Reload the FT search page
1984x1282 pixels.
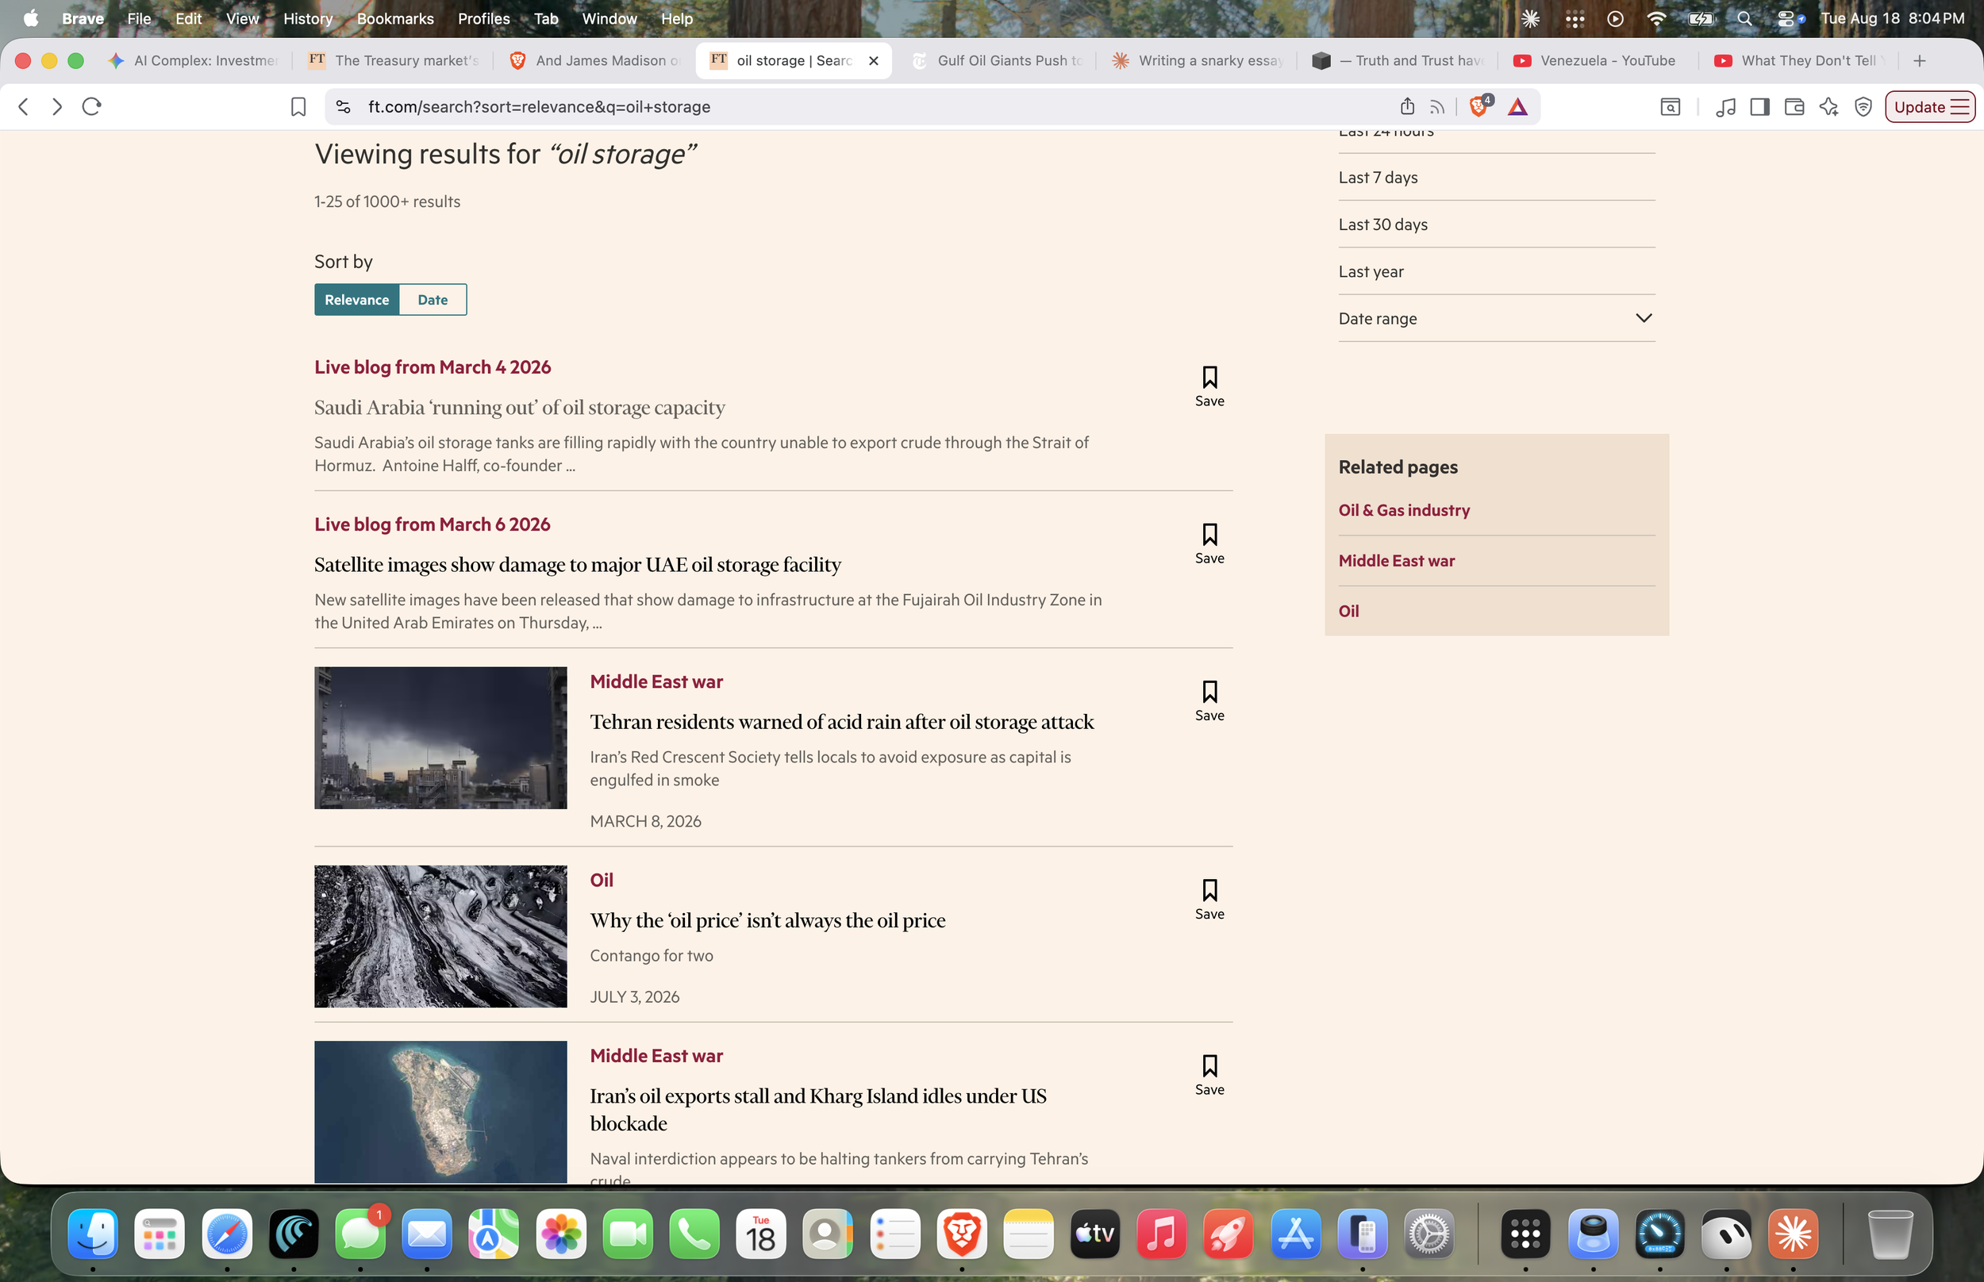coord(91,106)
